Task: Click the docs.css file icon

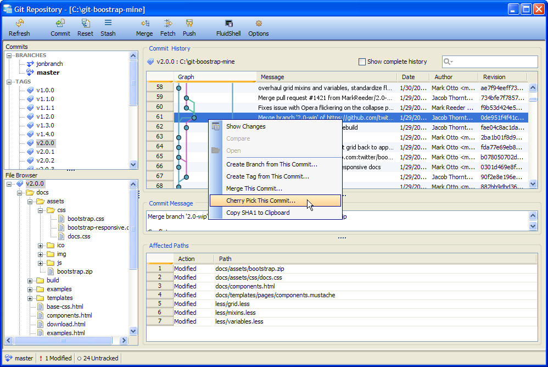Action: coord(61,236)
